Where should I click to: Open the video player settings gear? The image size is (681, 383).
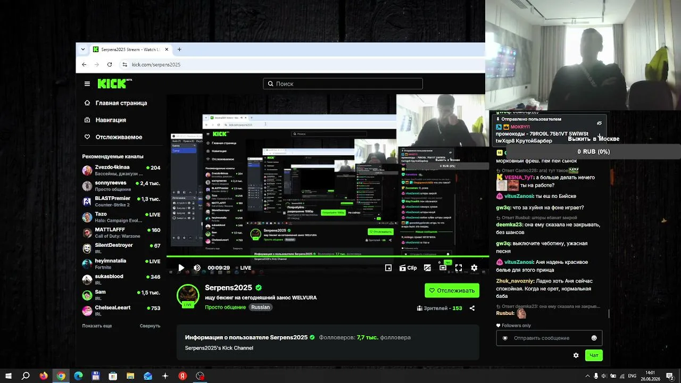[x=474, y=268]
